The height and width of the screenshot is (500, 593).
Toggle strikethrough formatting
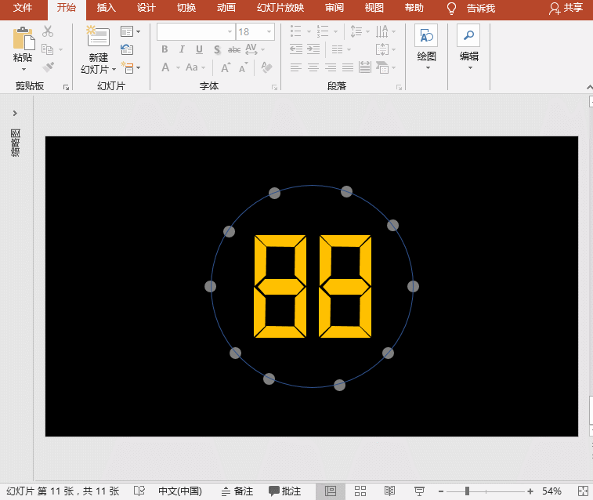click(x=234, y=49)
